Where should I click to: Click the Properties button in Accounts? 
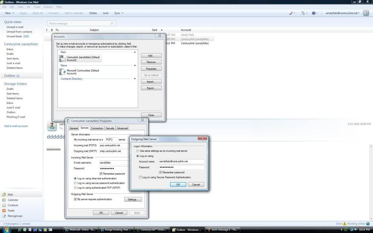pos(151,69)
